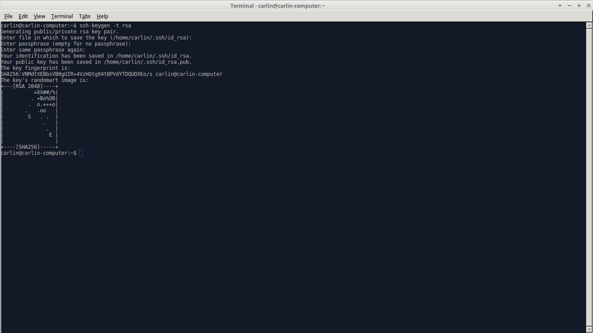Viewport: 593px width, 333px height.
Task: Open the Terminal menu
Action: click(62, 16)
